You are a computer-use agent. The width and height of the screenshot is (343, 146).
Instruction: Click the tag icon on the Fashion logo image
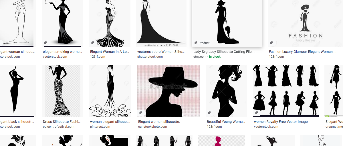pyautogui.click(x=271, y=43)
